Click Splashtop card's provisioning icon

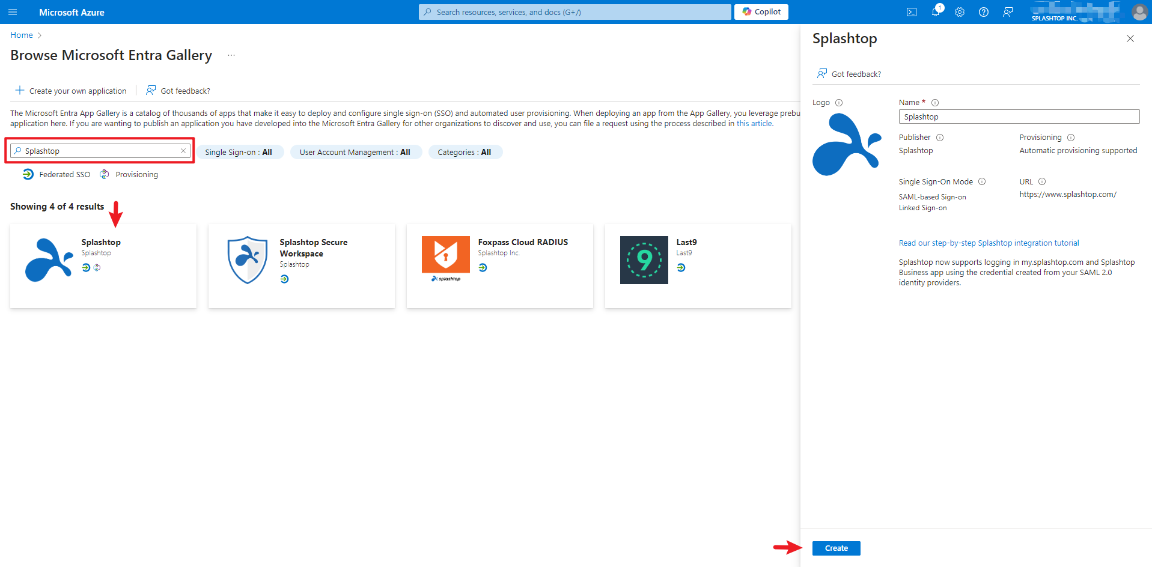[x=97, y=268]
